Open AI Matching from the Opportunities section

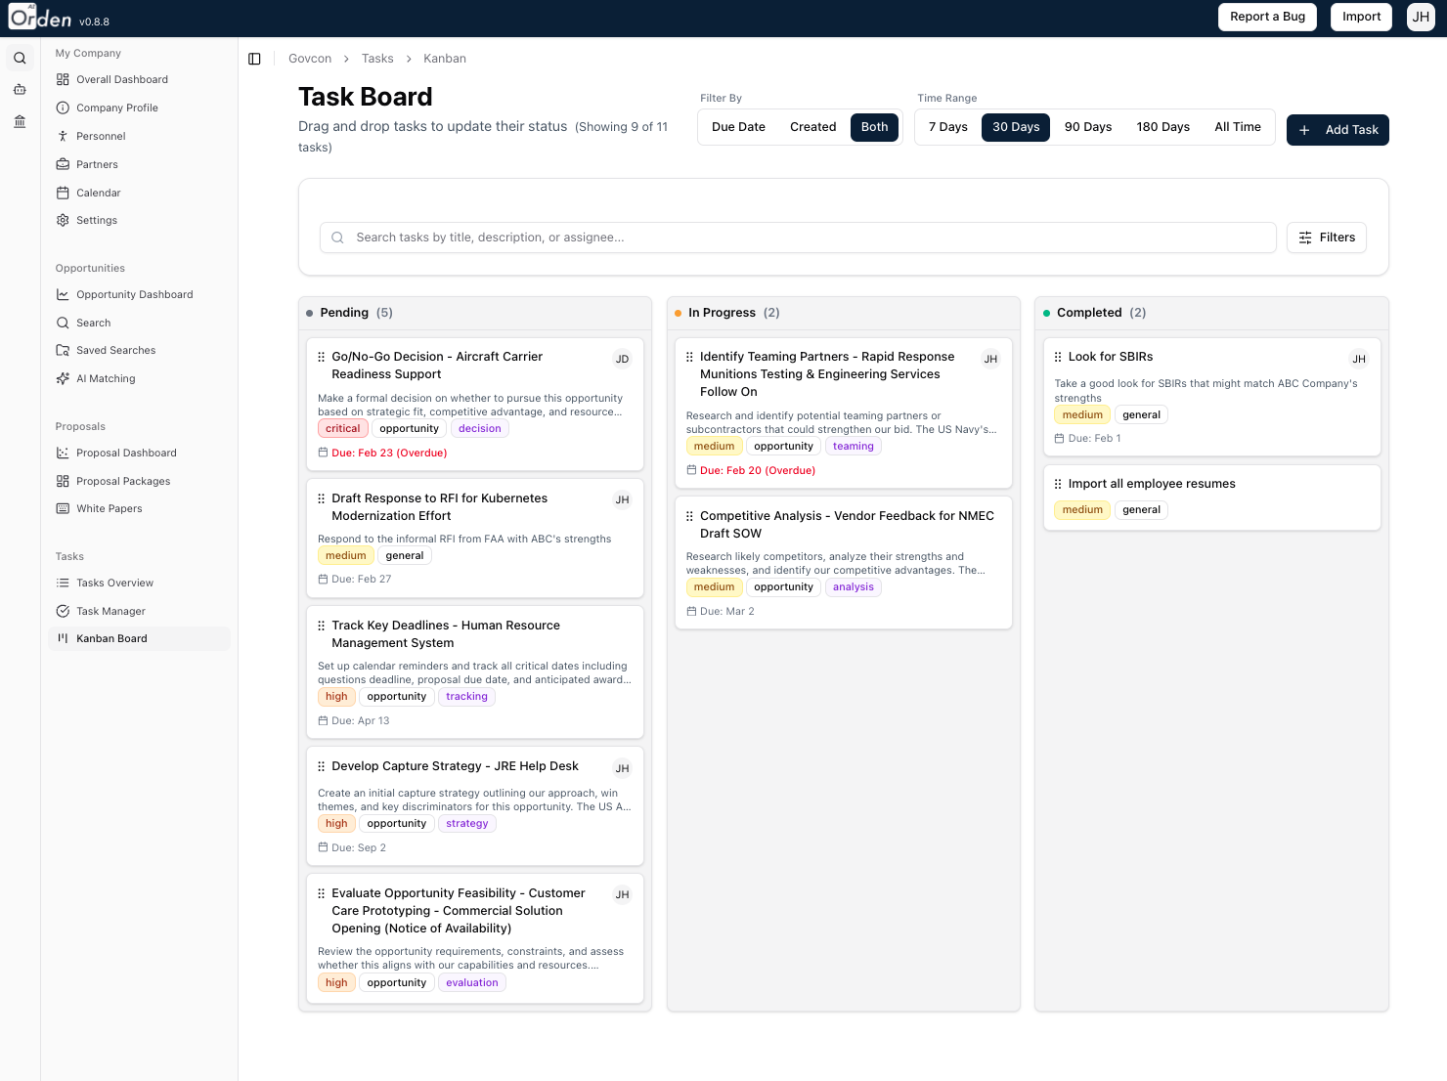[x=106, y=378]
